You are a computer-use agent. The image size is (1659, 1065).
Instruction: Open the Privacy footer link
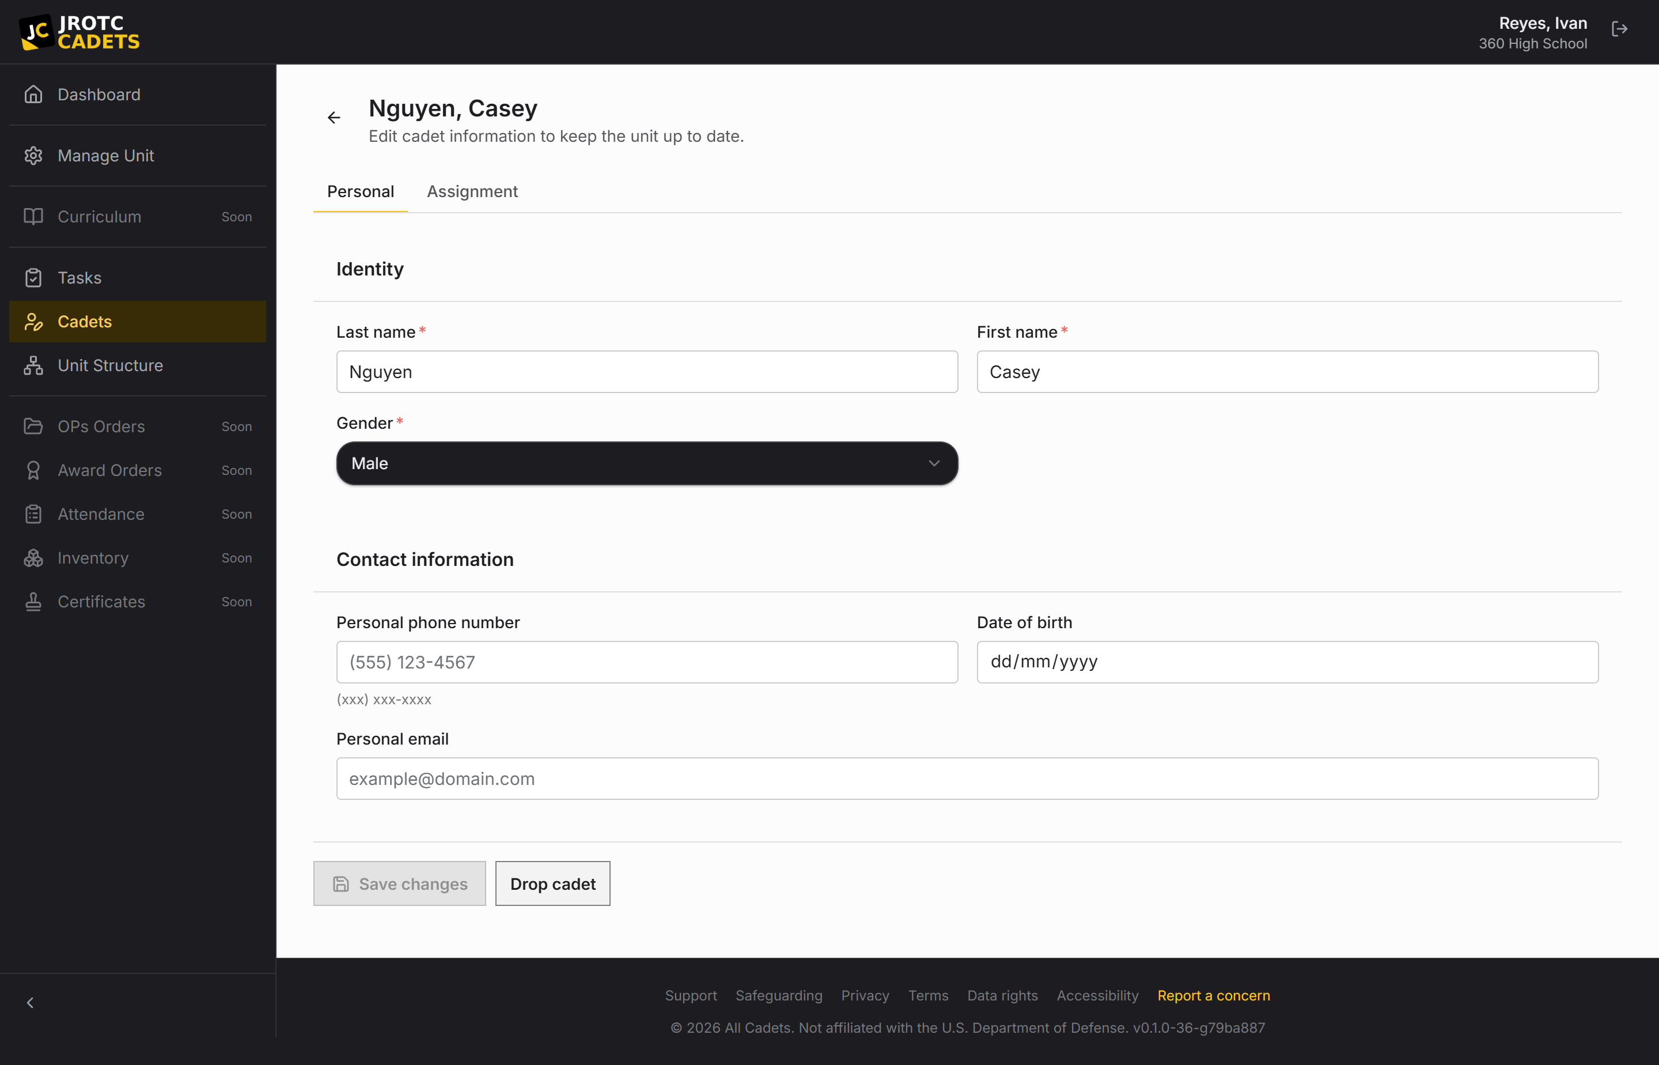click(x=865, y=996)
